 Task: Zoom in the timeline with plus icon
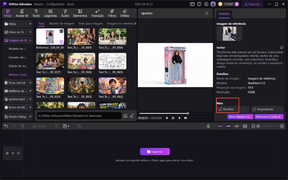282,126
